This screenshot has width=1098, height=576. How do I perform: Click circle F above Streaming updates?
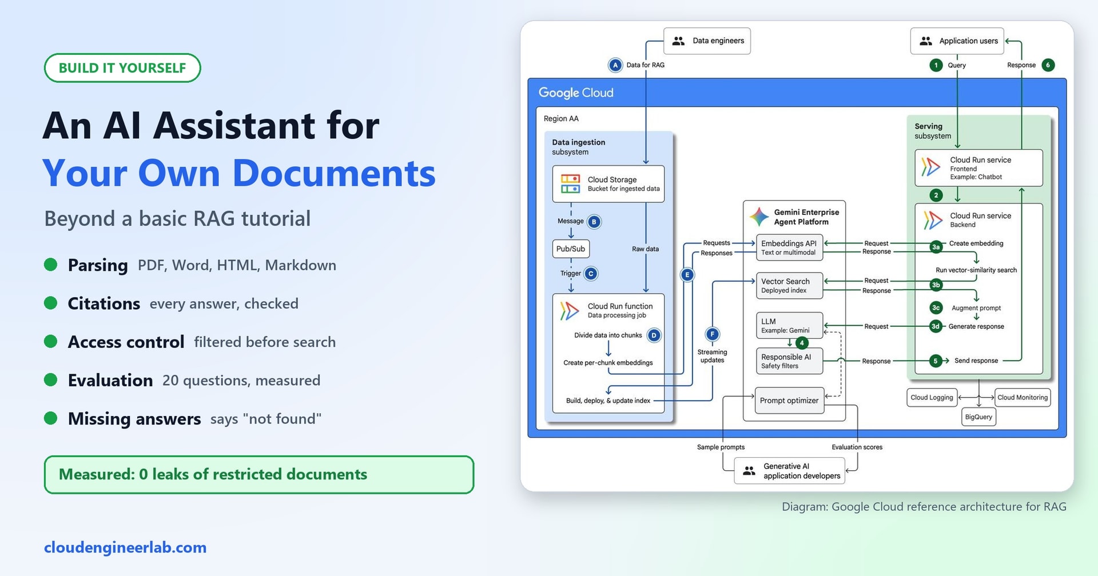713,334
